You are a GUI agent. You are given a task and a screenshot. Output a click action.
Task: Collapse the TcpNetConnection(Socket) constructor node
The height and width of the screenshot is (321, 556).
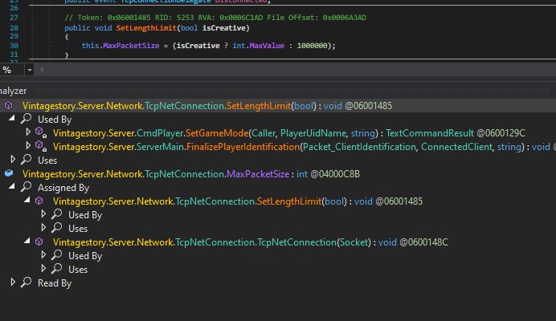pos(29,242)
